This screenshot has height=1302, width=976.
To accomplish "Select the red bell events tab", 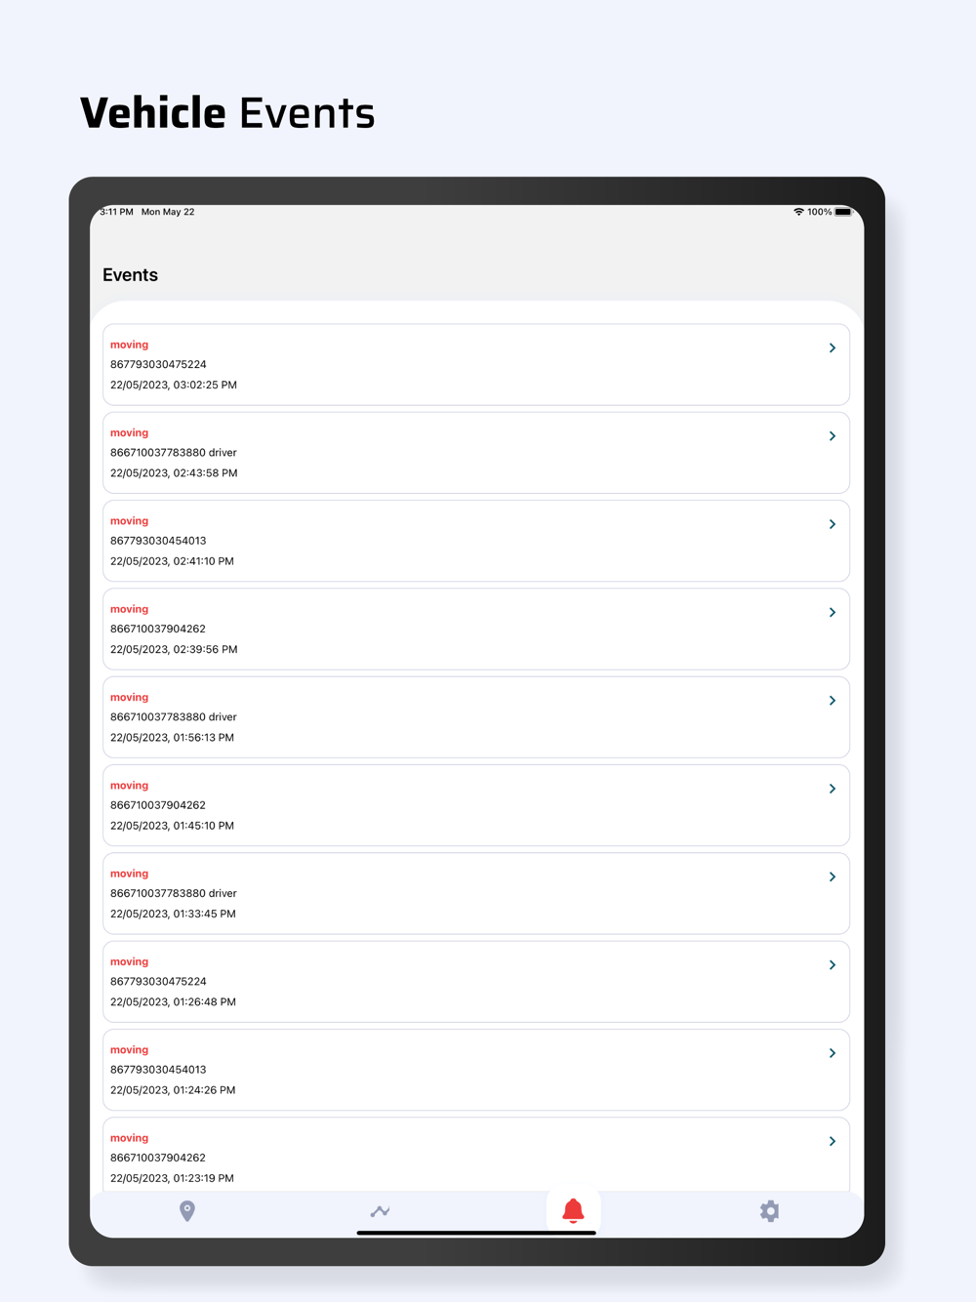I will [x=574, y=1211].
